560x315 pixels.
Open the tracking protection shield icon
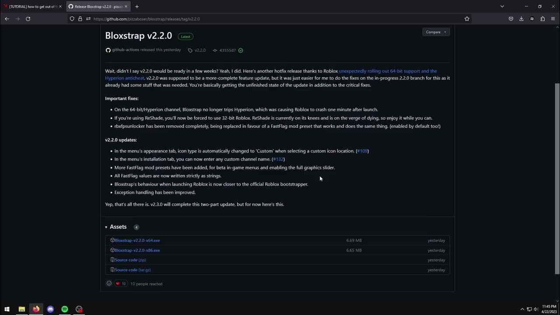click(72, 19)
